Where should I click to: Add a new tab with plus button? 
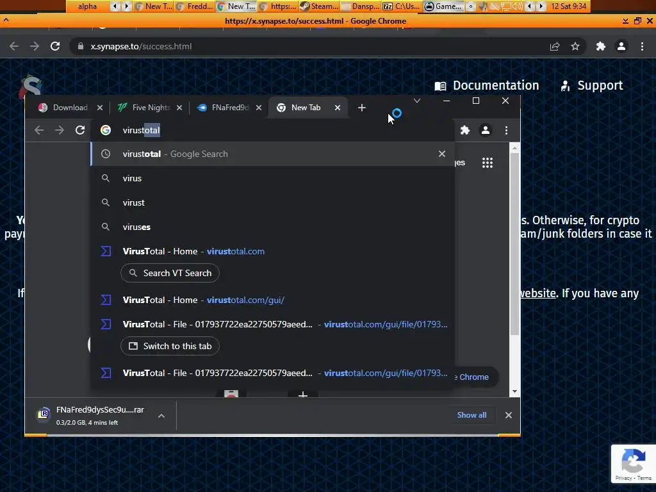click(362, 108)
